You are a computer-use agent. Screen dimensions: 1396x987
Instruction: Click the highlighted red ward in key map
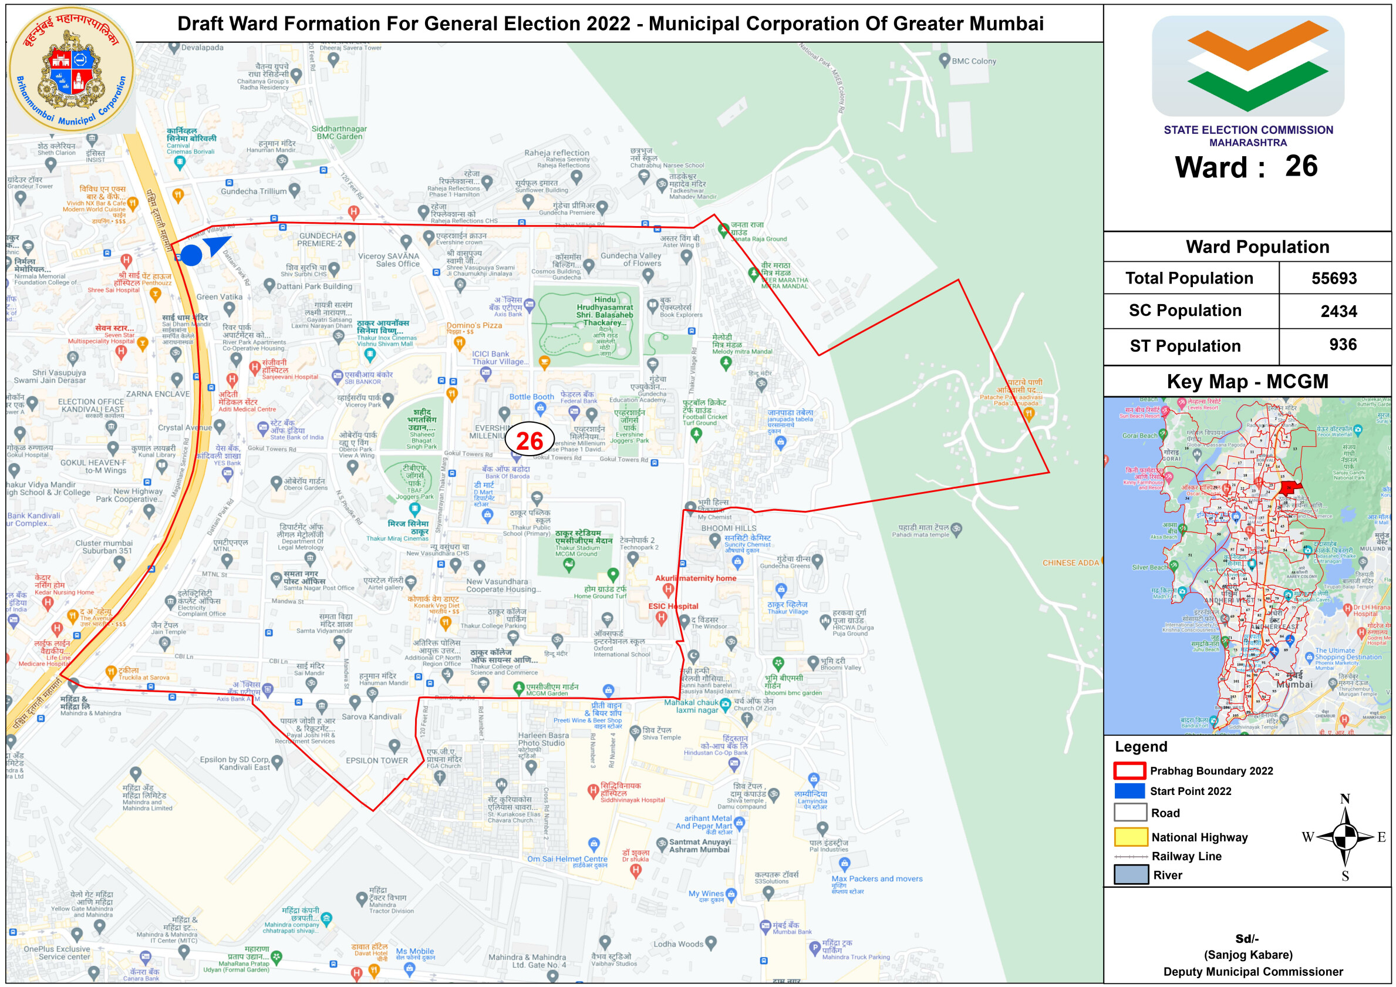point(1290,487)
